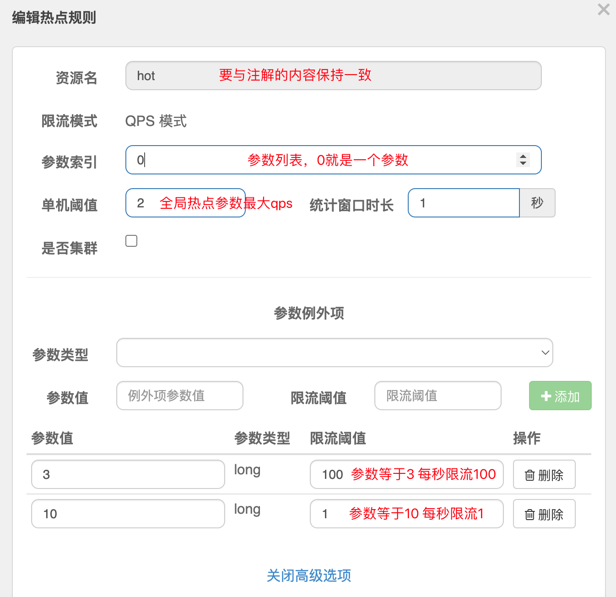The height and width of the screenshot is (597, 616).
Task: Click trash icon on parameter 10 row
Action: 530,515
